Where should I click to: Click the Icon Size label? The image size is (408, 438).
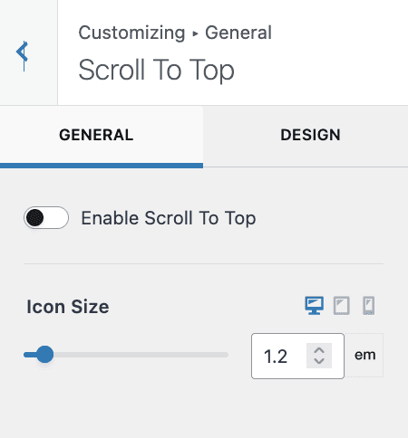(x=68, y=307)
